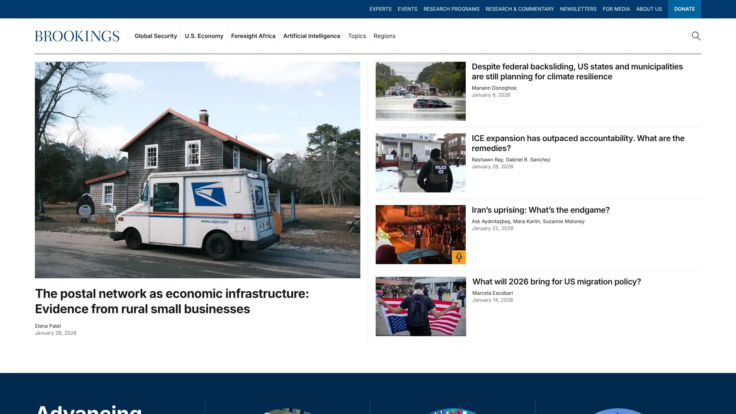
Task: Select the Artificial Intelligence nav item
Action: tap(311, 36)
